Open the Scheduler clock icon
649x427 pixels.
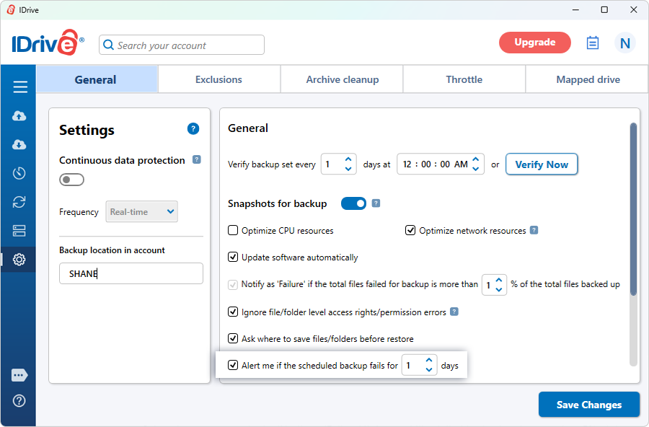coord(19,173)
